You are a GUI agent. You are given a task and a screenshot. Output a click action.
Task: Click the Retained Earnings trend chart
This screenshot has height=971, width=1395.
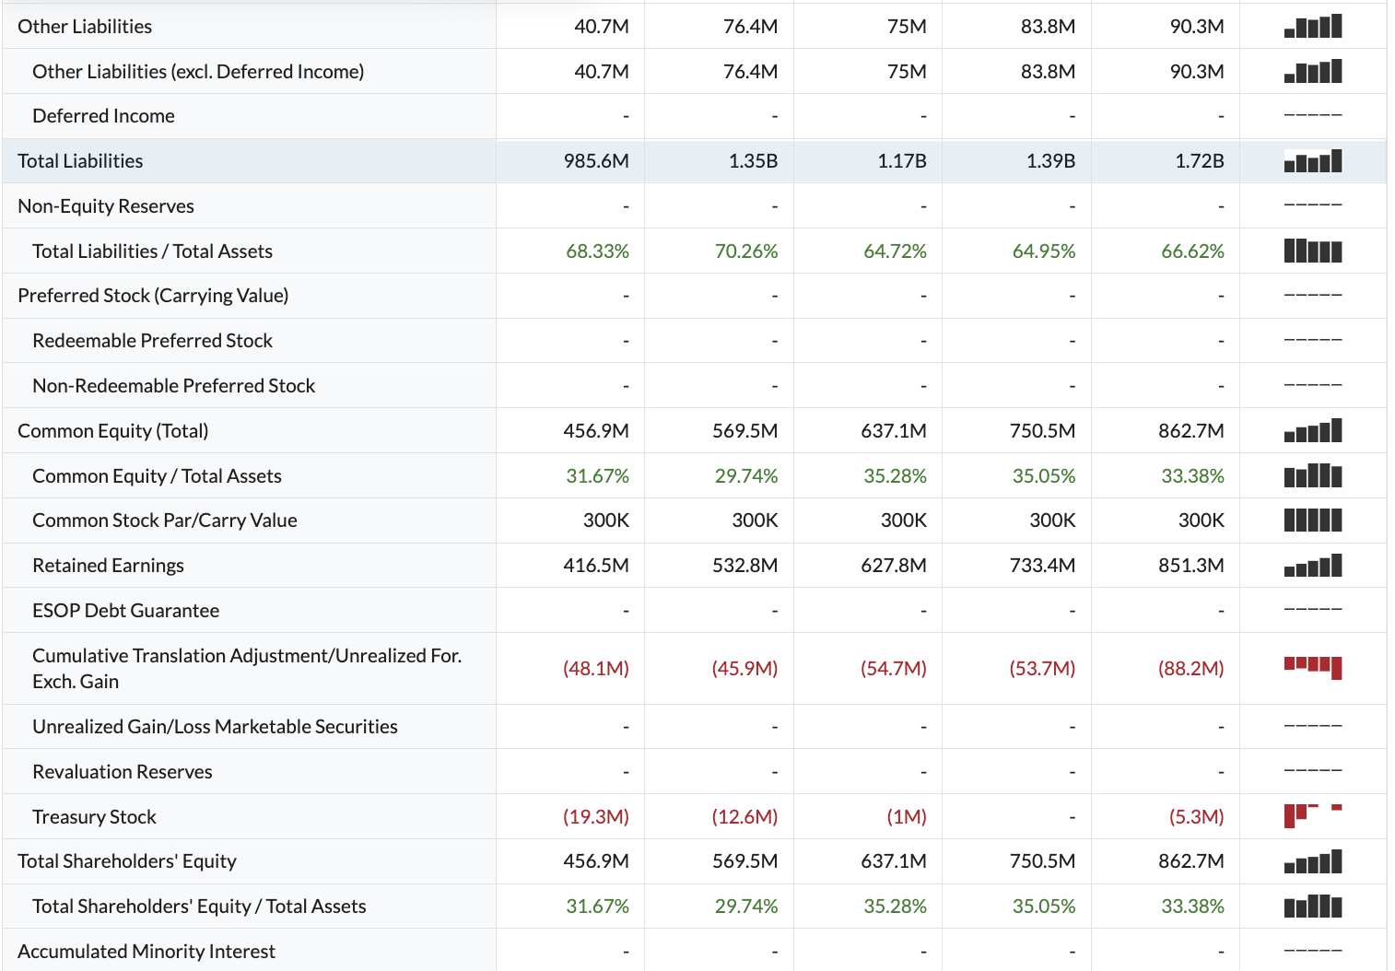(x=1312, y=565)
